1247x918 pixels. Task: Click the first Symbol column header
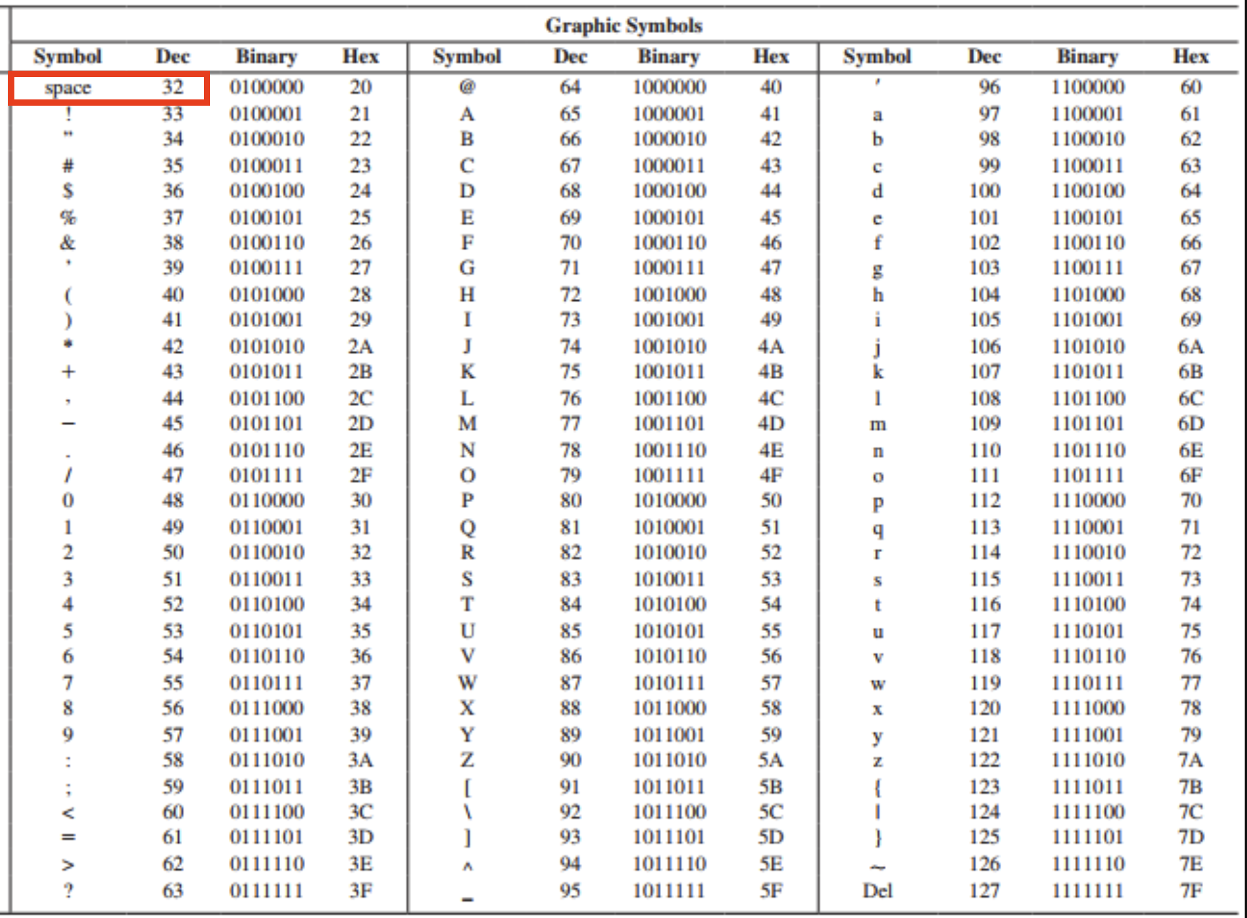tap(68, 56)
